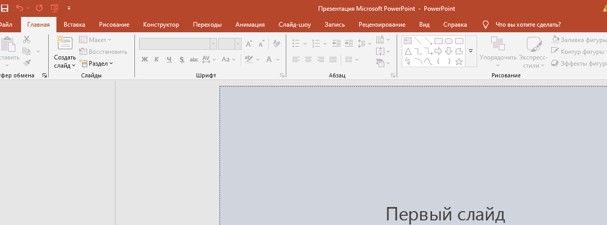Select the oval shape

point(448,41)
